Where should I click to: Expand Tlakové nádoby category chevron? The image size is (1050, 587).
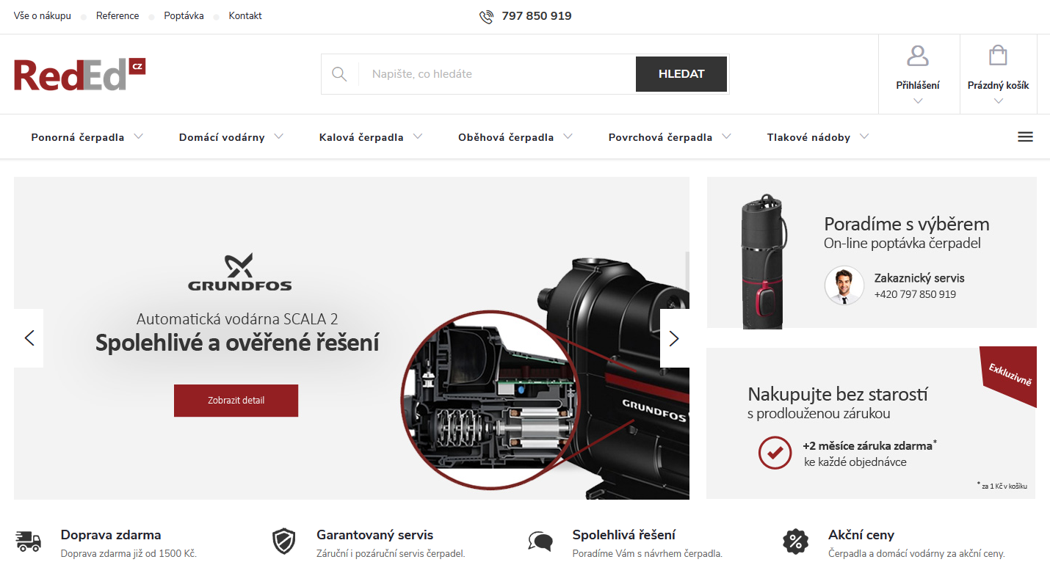coord(864,136)
